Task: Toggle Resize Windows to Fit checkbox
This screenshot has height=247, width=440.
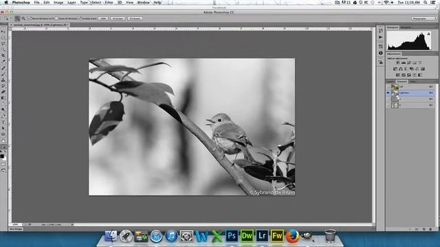Action: pyautogui.click(x=30, y=19)
